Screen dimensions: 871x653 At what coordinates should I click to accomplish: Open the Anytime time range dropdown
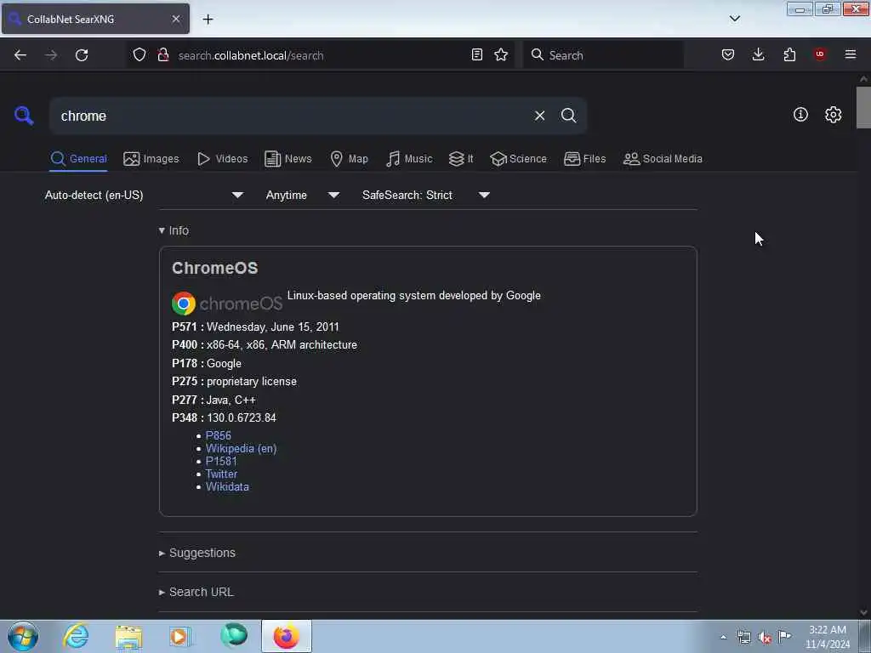click(302, 195)
